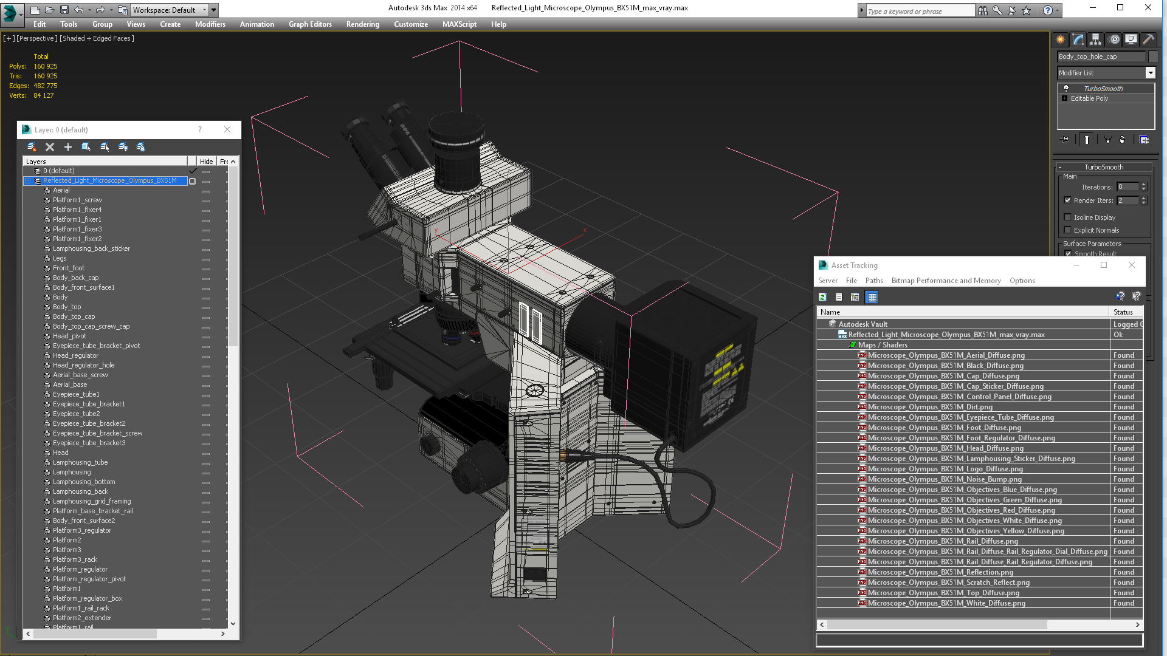The image size is (1167, 656).
Task: Expand the Editable Poly plus sign in stack
Action: 1064,98
